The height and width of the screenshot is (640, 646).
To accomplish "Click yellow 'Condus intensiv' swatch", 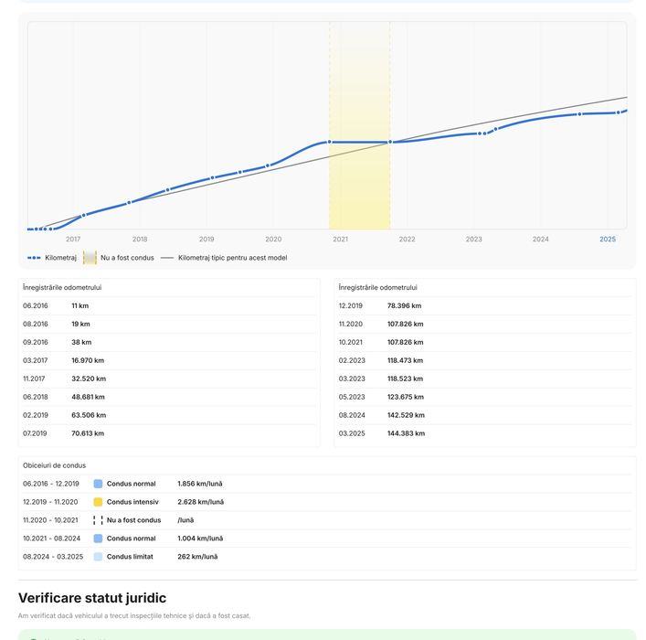I will coord(98,502).
